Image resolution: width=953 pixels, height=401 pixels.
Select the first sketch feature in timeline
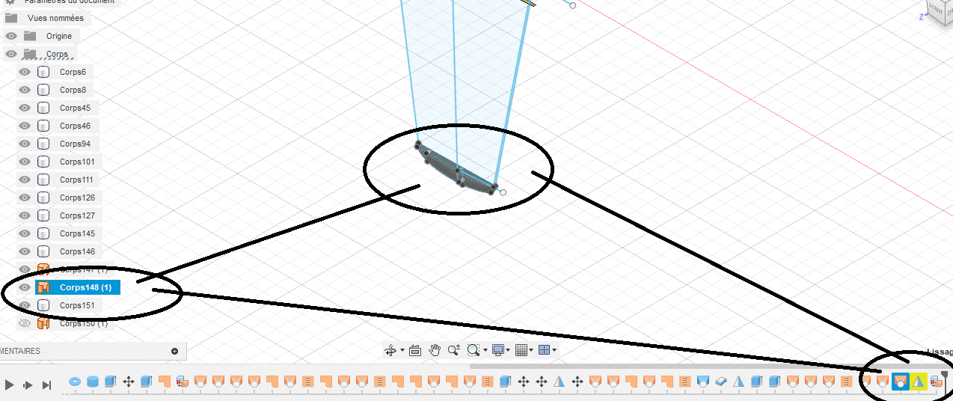coord(75,382)
